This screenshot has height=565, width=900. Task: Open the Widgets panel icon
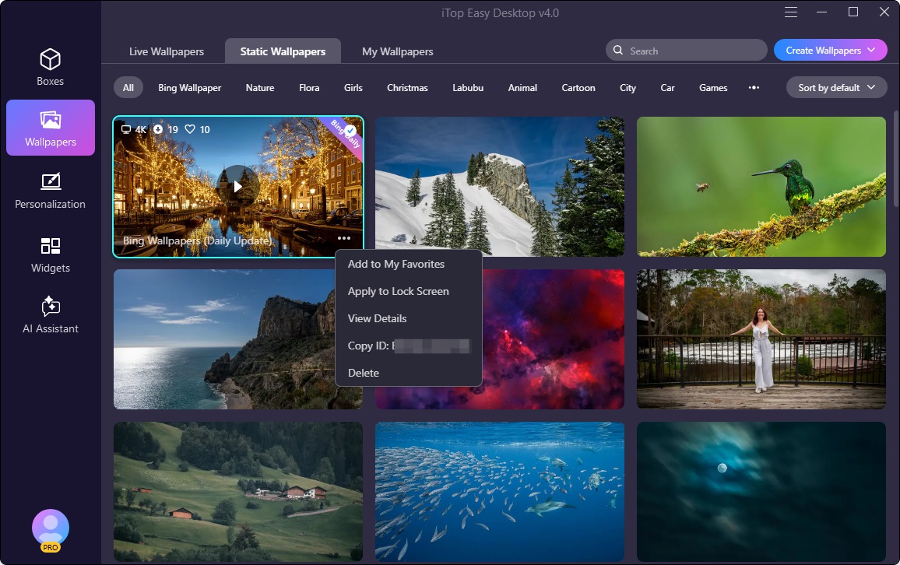pos(51,255)
